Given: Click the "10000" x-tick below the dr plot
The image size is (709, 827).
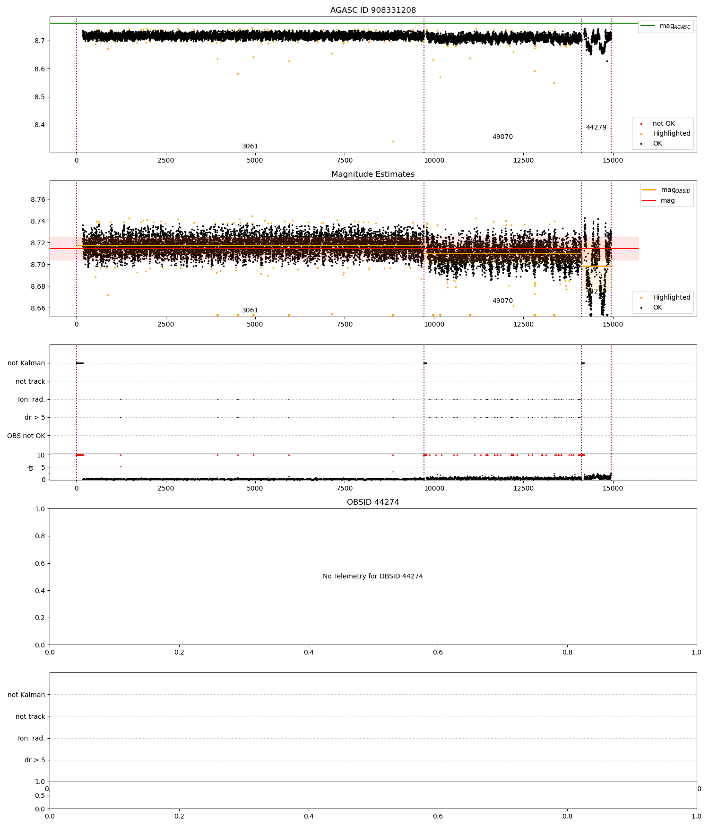Looking at the screenshot, I should pyautogui.click(x=434, y=488).
